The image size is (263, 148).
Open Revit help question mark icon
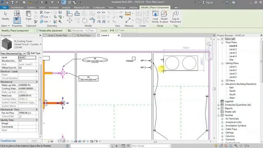tap(234, 2)
